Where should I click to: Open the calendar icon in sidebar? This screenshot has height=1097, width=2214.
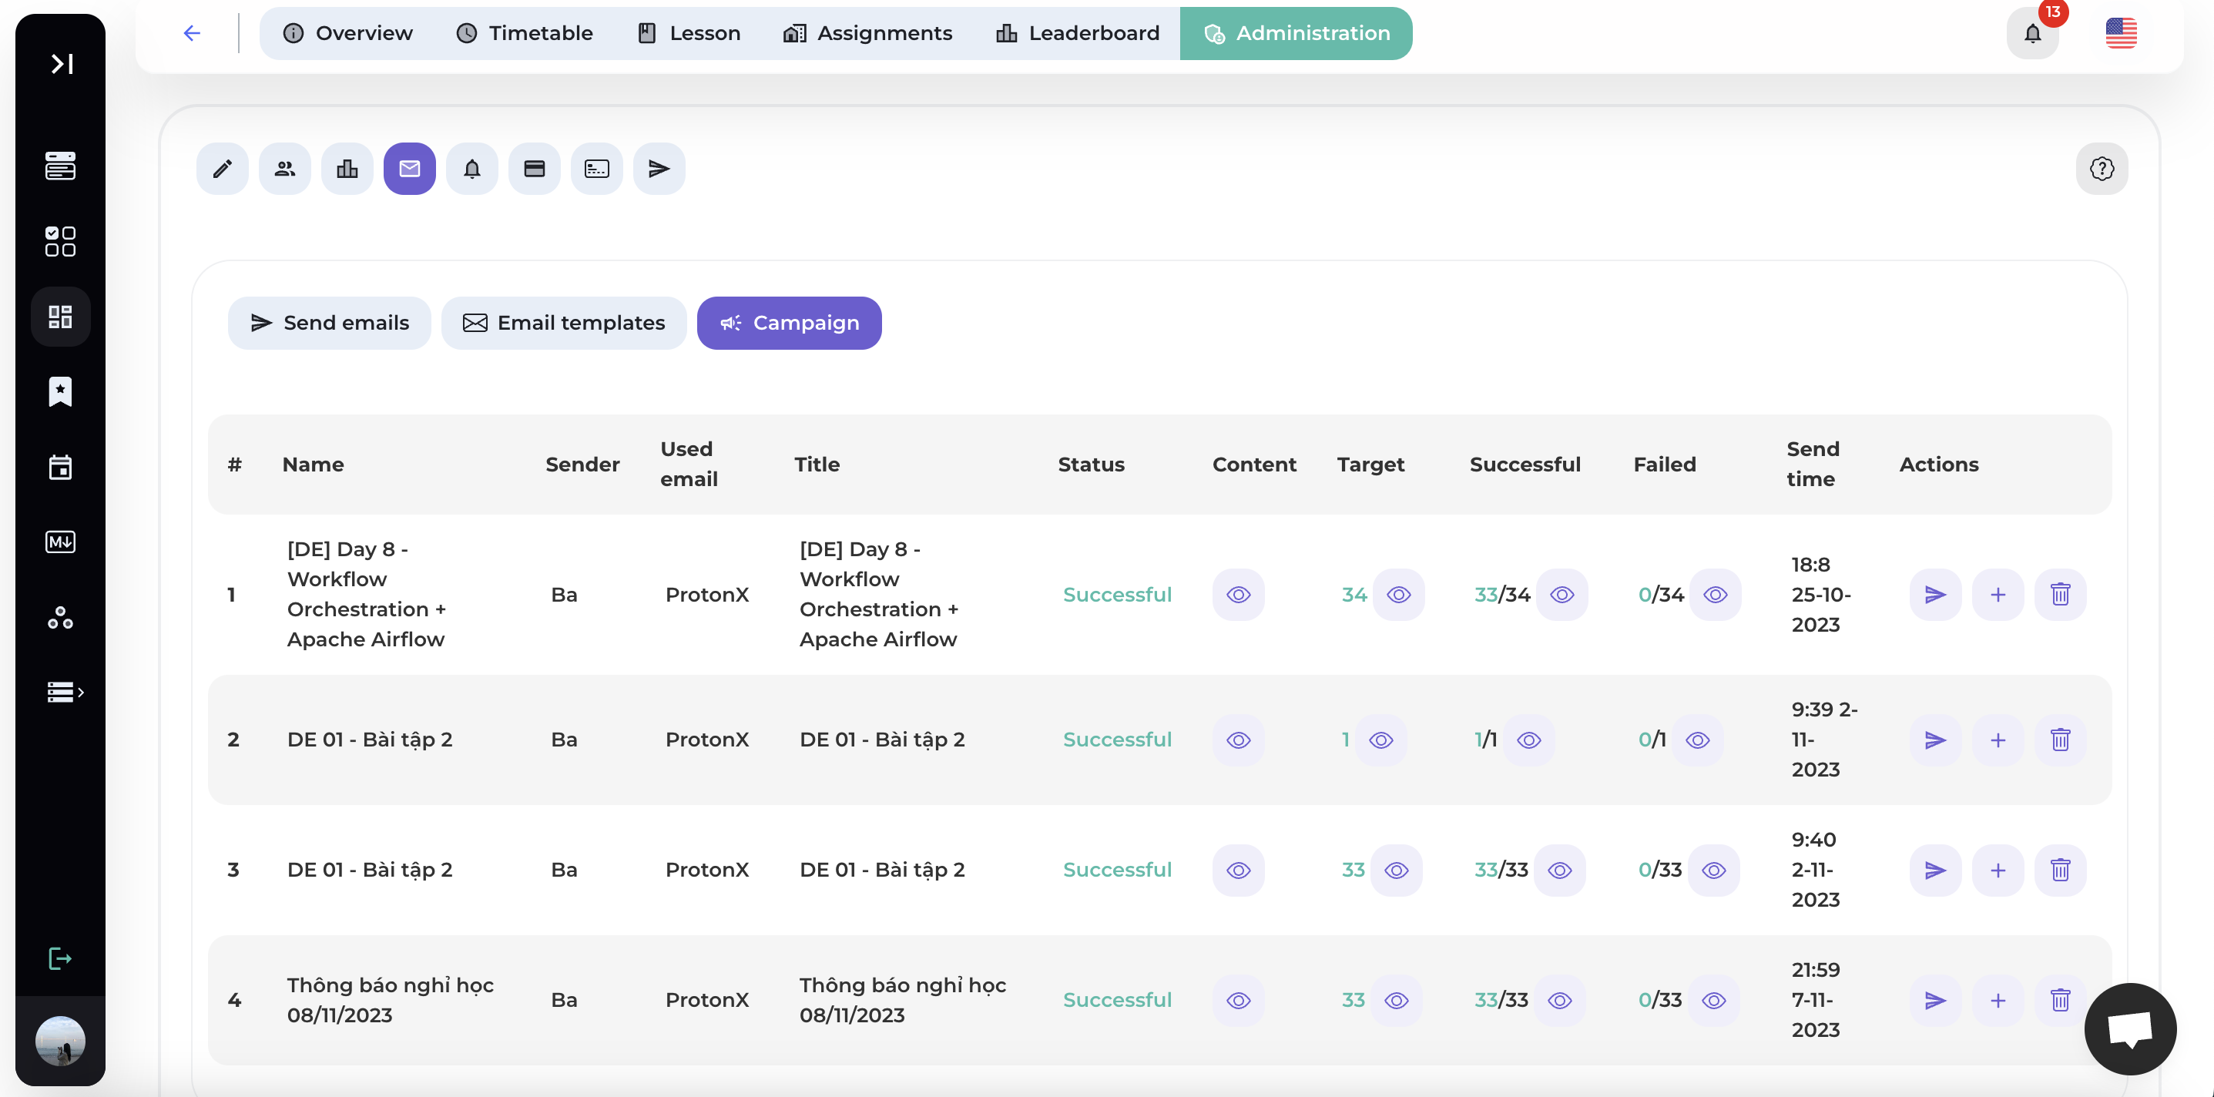click(x=60, y=467)
